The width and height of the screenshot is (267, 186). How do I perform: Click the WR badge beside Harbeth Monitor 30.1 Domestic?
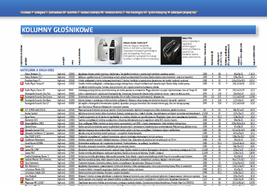22,159
